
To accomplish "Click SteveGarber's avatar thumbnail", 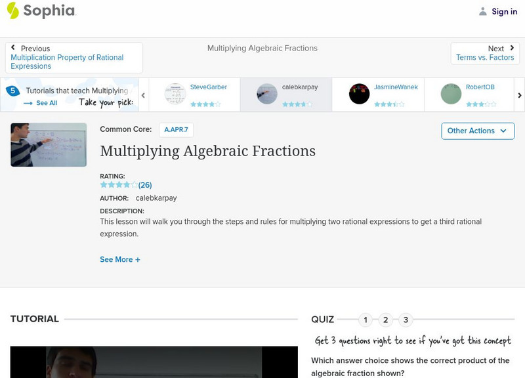I will coord(175,94).
